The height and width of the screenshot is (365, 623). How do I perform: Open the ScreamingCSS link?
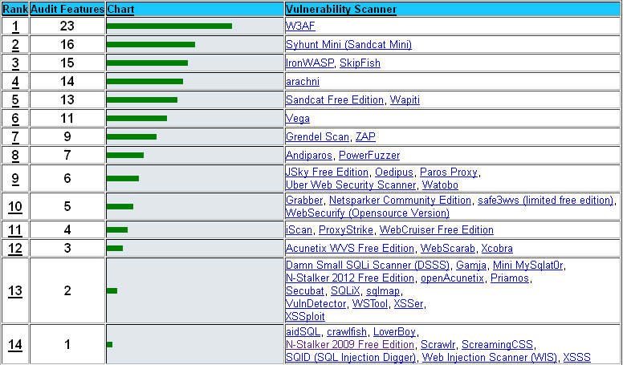497,345
